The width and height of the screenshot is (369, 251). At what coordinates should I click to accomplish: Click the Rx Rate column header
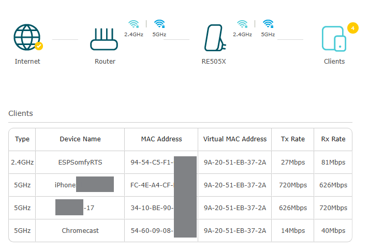(332, 139)
